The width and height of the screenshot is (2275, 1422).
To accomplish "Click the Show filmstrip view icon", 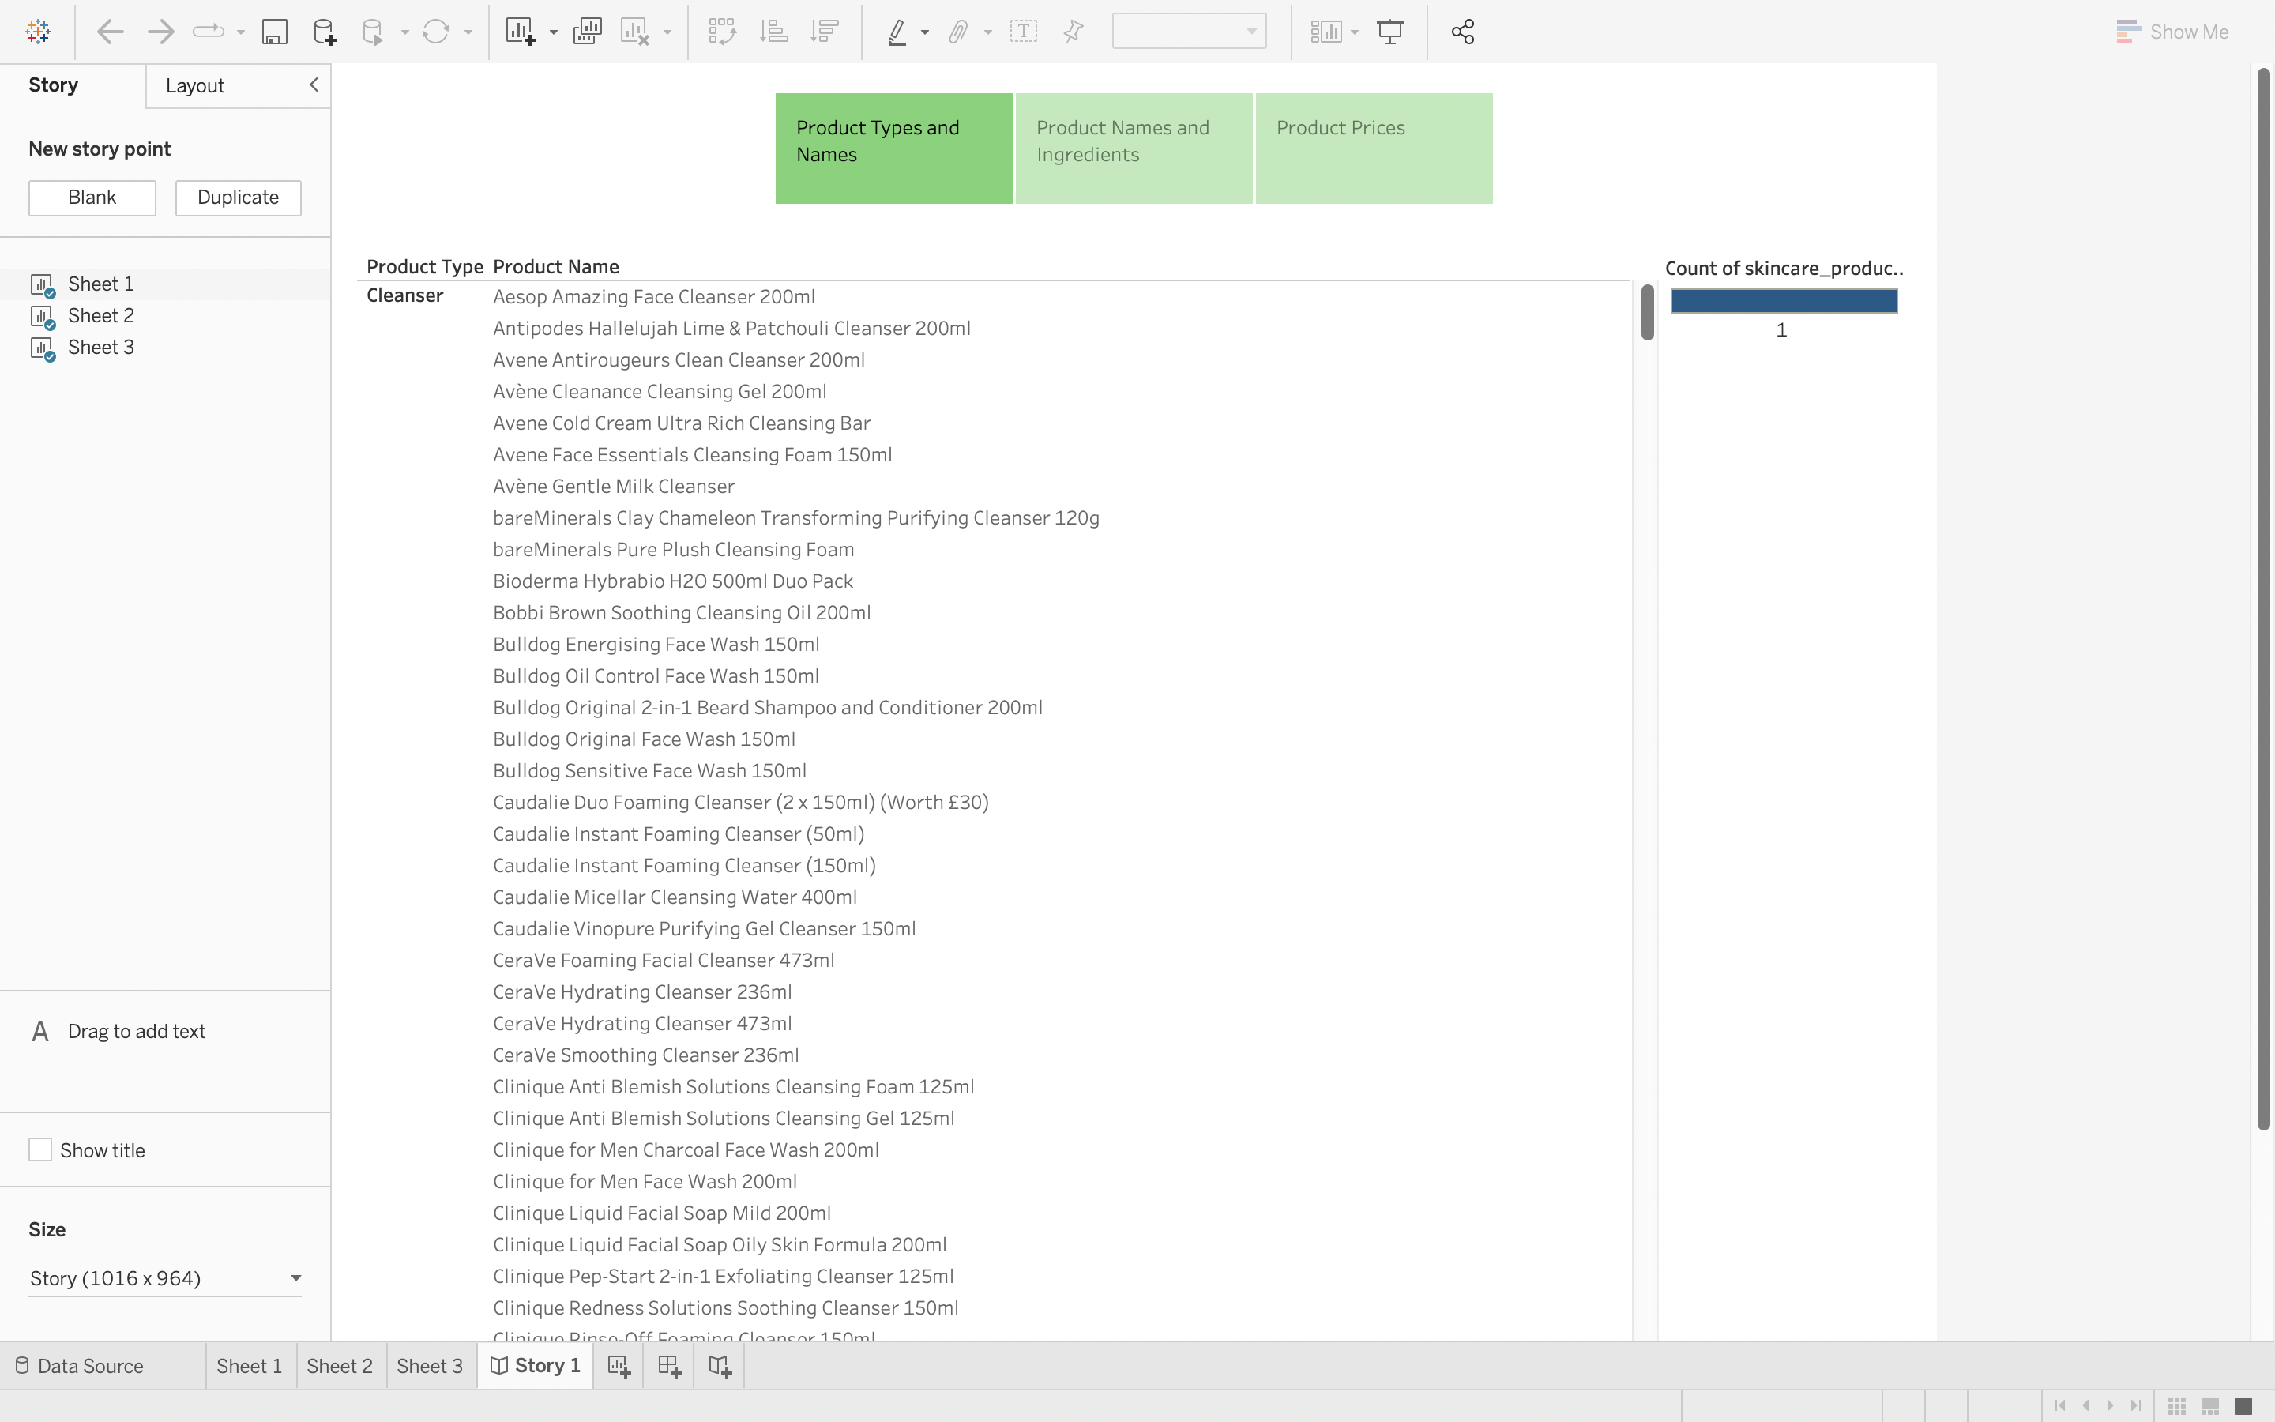I will tap(2210, 1406).
